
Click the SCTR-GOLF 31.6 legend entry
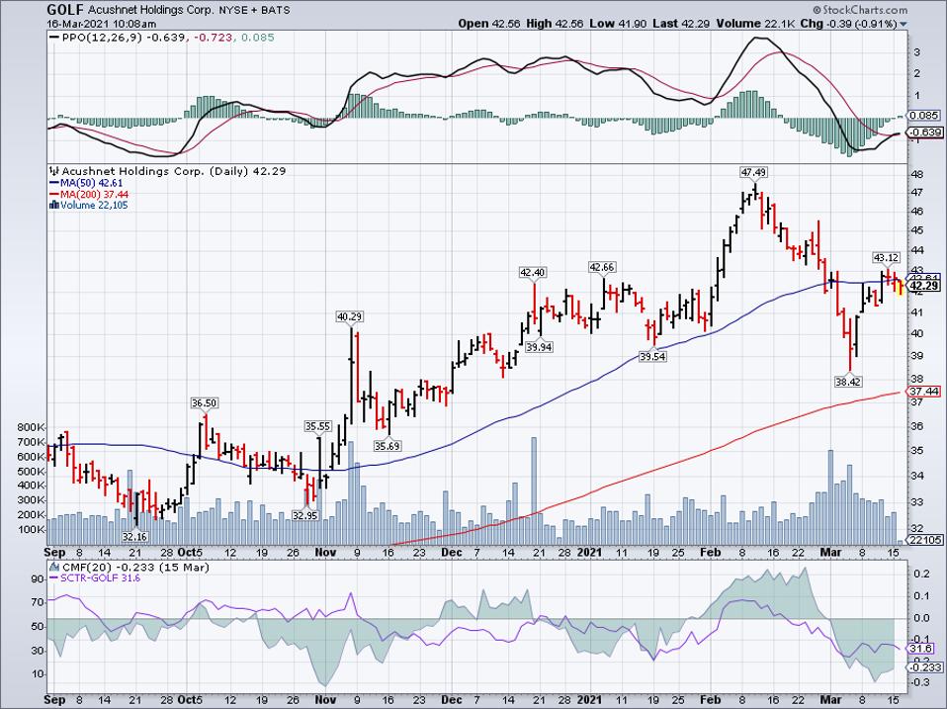[95, 578]
